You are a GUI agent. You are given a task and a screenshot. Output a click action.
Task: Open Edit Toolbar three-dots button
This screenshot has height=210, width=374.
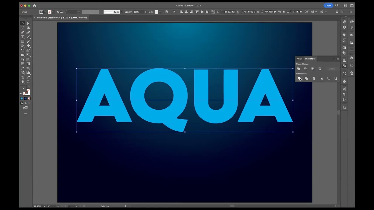[25, 114]
